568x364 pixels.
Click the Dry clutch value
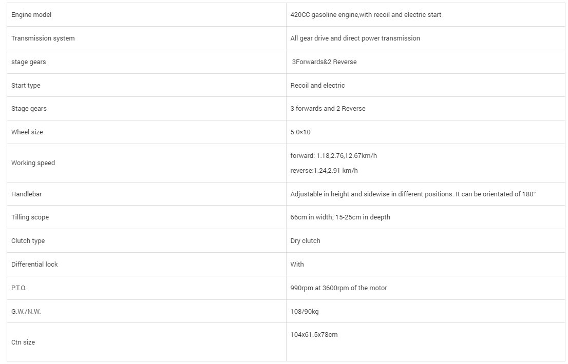(305, 241)
